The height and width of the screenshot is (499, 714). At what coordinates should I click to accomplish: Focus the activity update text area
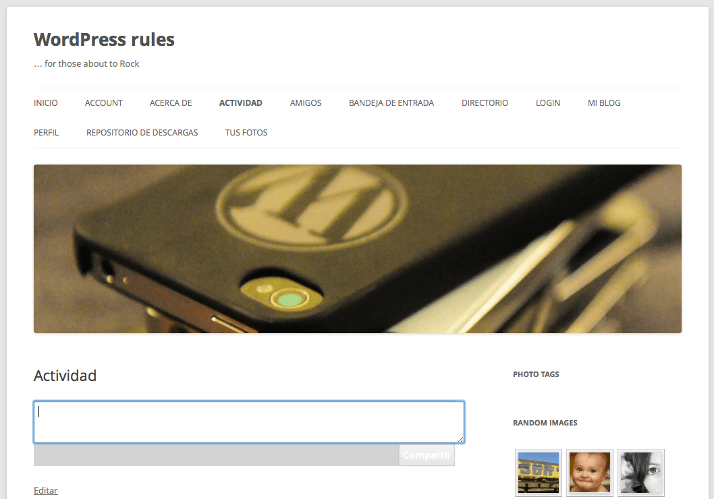[x=249, y=422]
